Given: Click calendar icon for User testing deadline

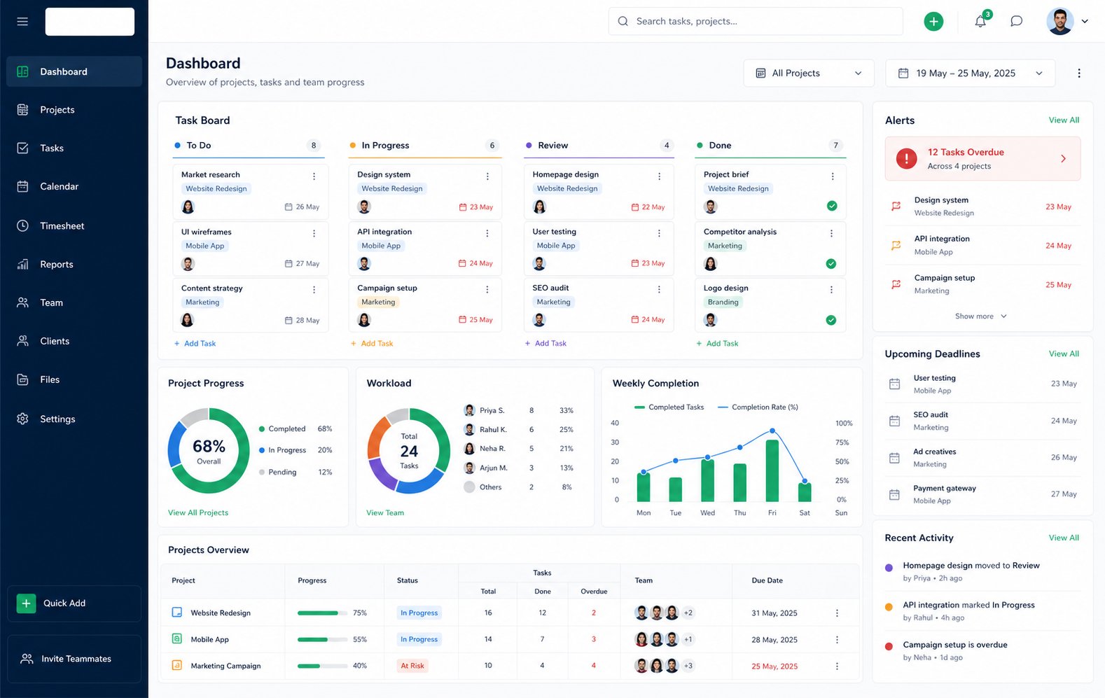Looking at the screenshot, I should (894, 384).
